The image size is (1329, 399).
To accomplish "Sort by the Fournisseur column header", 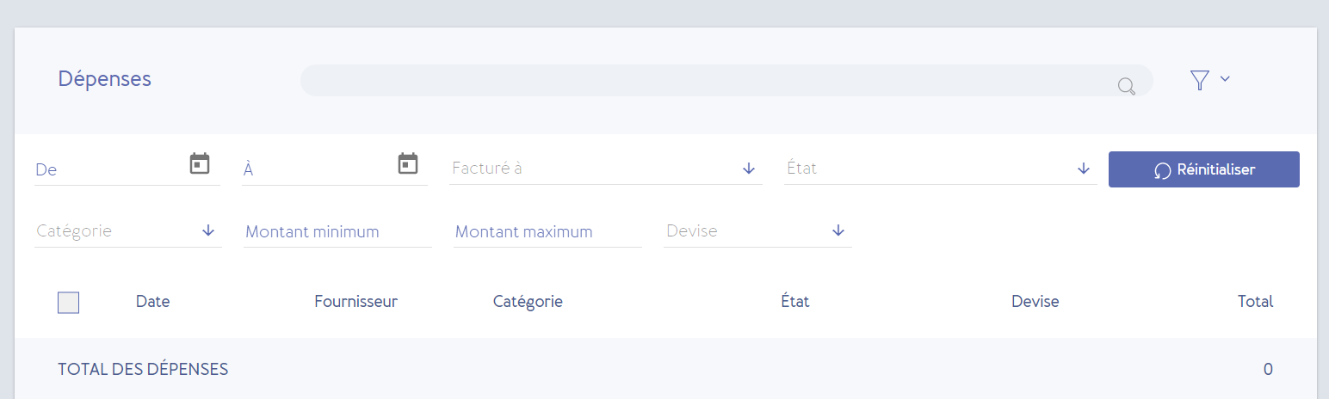I will (x=356, y=302).
